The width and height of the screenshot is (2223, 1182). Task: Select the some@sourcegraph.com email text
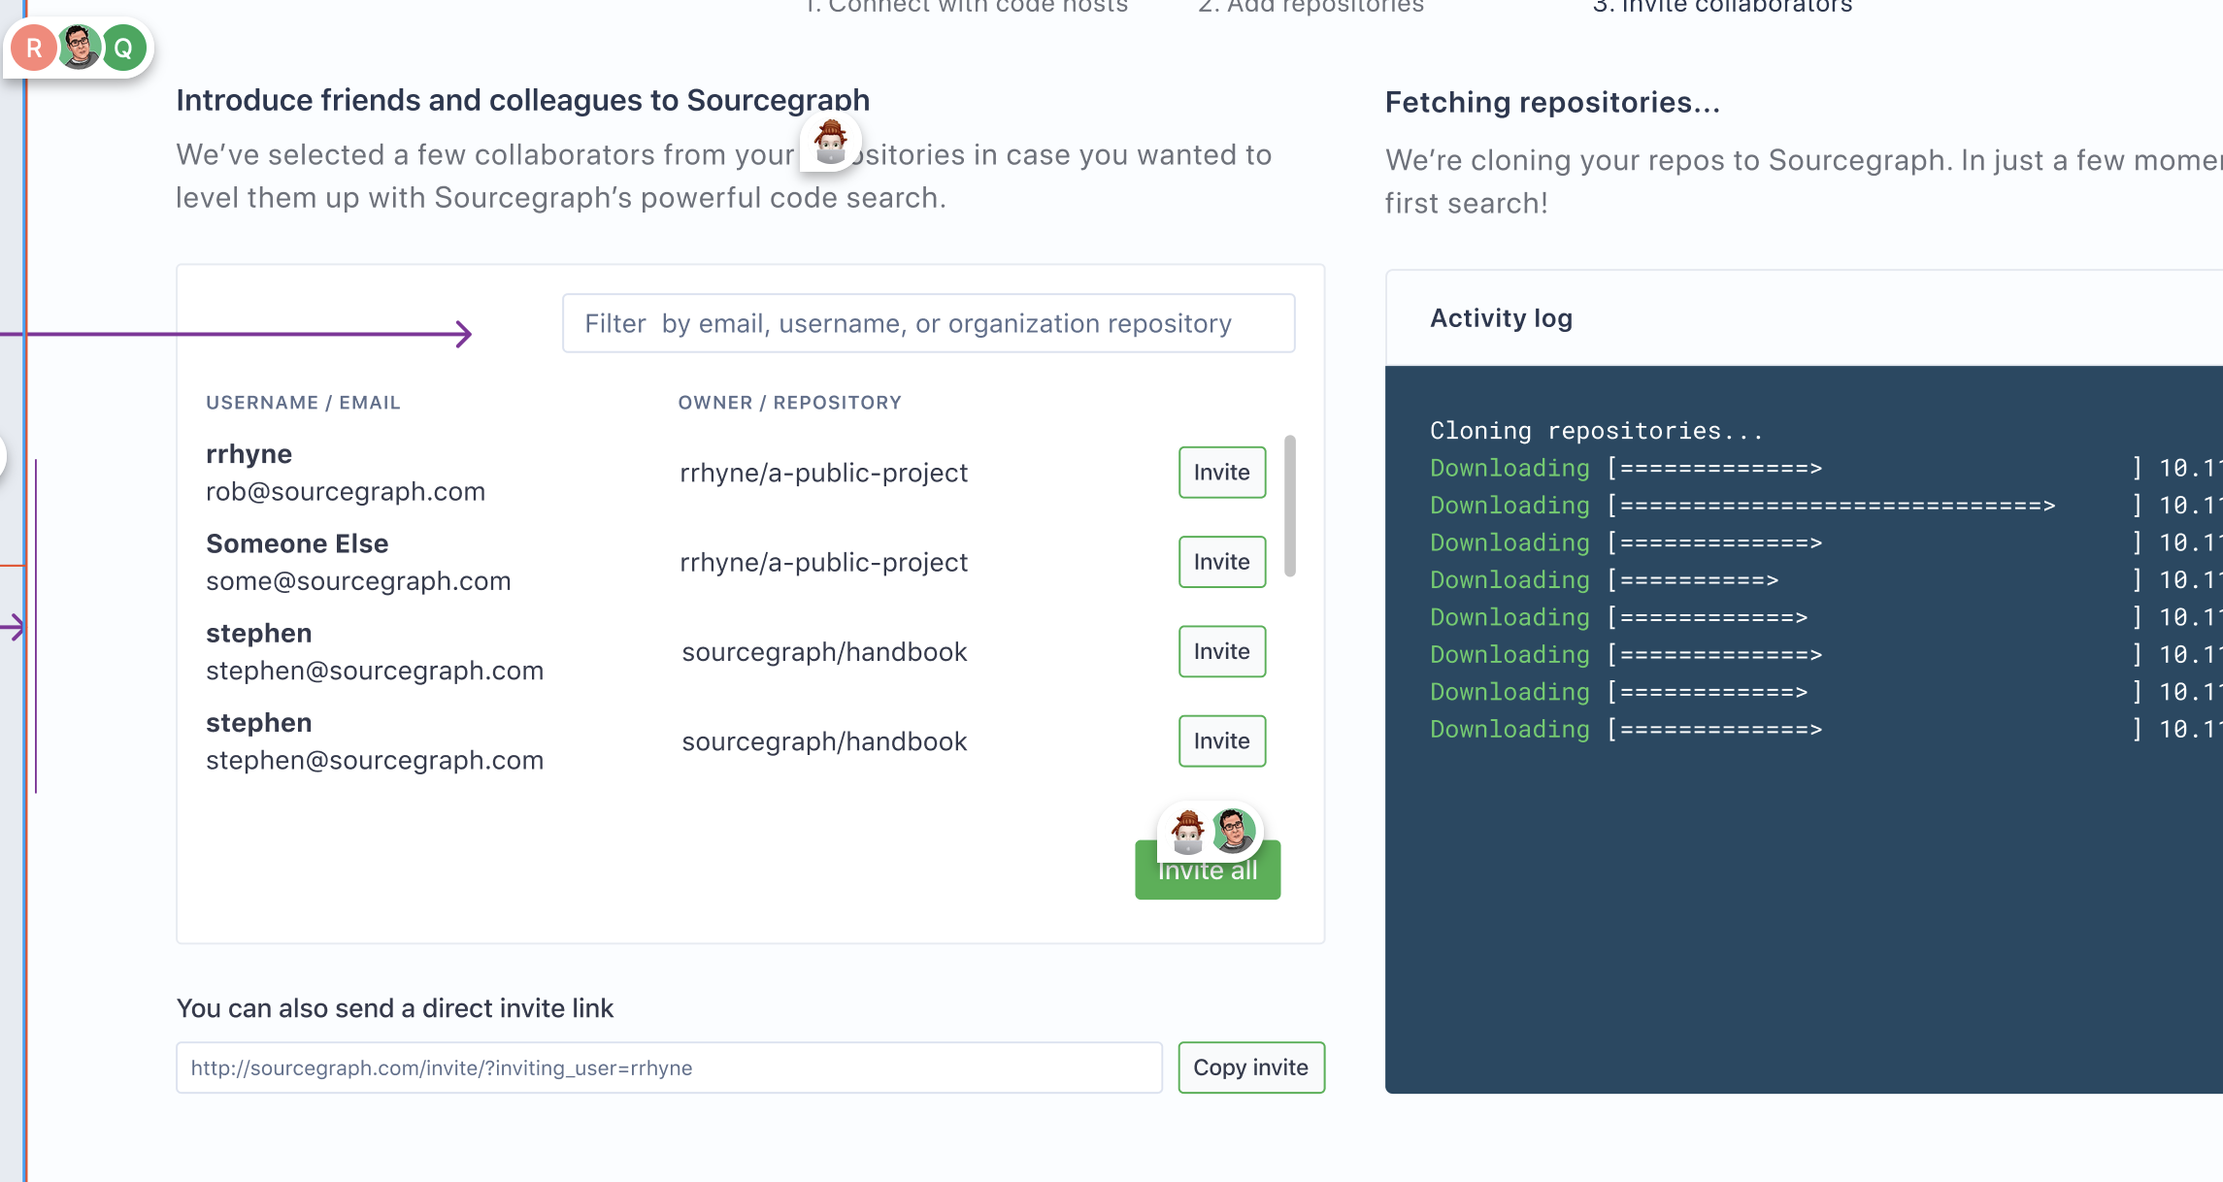(x=358, y=581)
